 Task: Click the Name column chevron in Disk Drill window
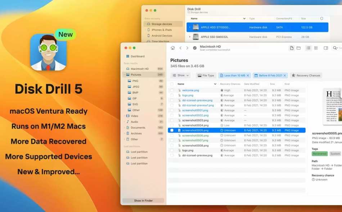[x=244, y=18]
